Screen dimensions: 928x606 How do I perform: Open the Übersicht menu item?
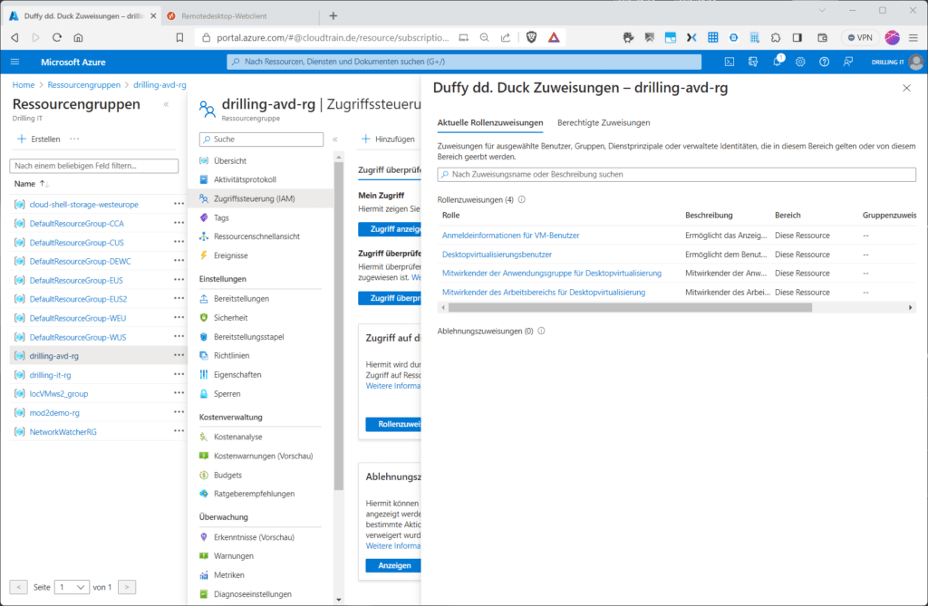coord(230,160)
